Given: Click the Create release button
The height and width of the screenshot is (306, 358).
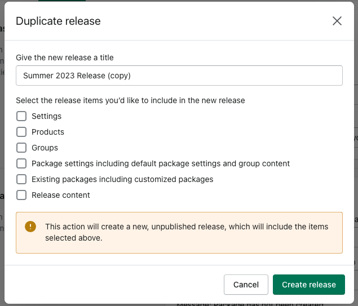Looking at the screenshot, I should tap(309, 285).
